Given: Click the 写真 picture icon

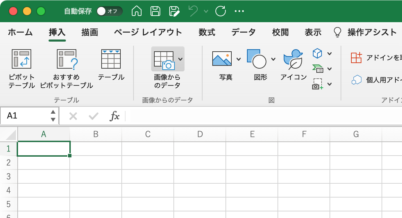Looking at the screenshot, I should 222,59.
